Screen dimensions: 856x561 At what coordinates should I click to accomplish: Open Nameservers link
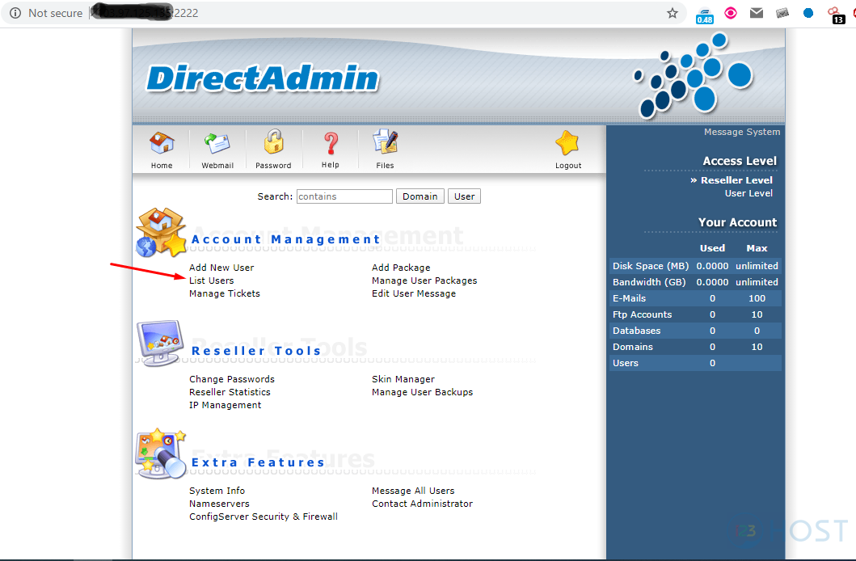[219, 504]
